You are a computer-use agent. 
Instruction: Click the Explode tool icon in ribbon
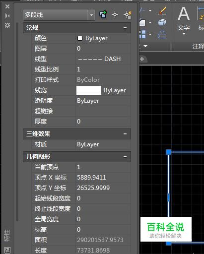pos(162,22)
